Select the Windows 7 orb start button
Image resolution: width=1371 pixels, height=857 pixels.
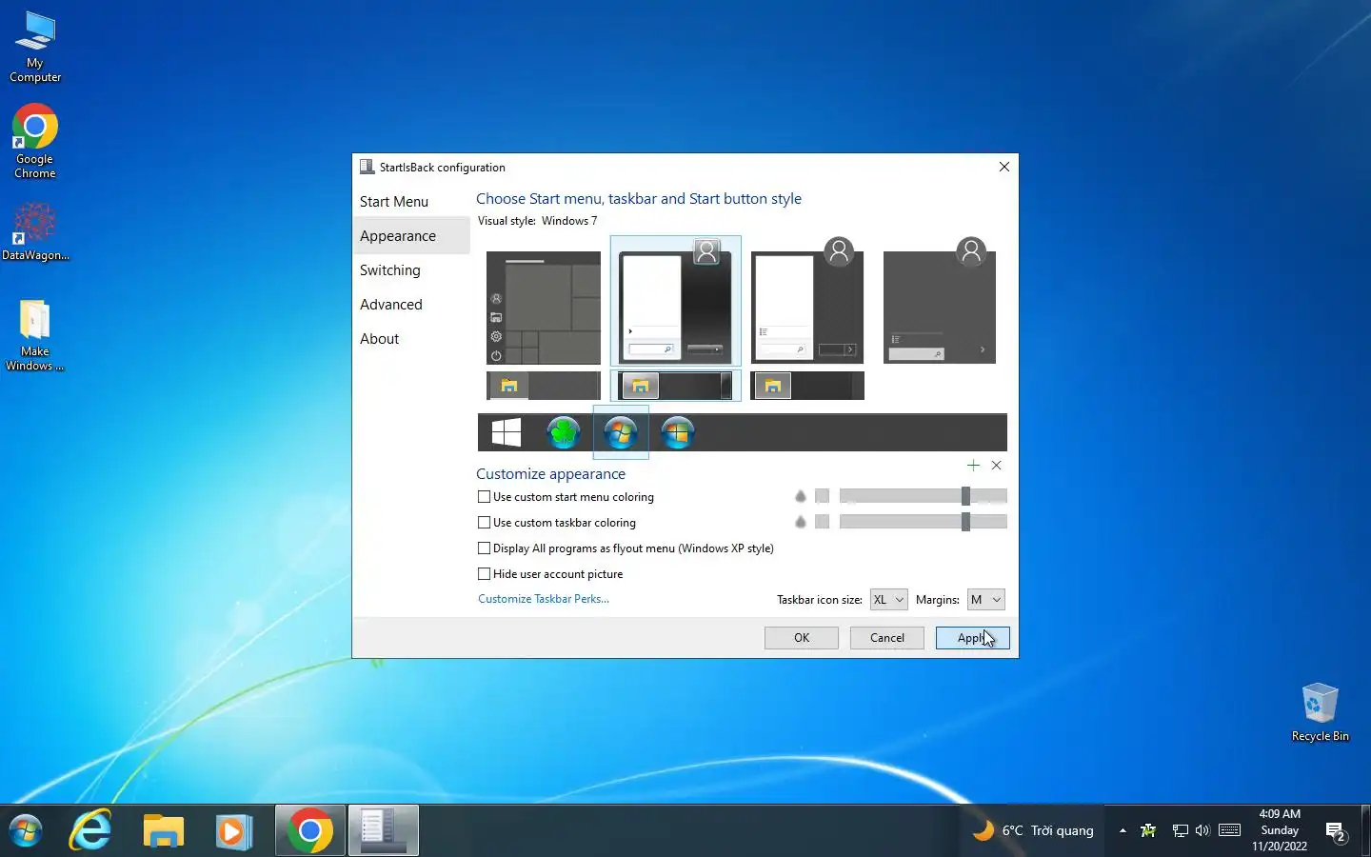pos(621,432)
